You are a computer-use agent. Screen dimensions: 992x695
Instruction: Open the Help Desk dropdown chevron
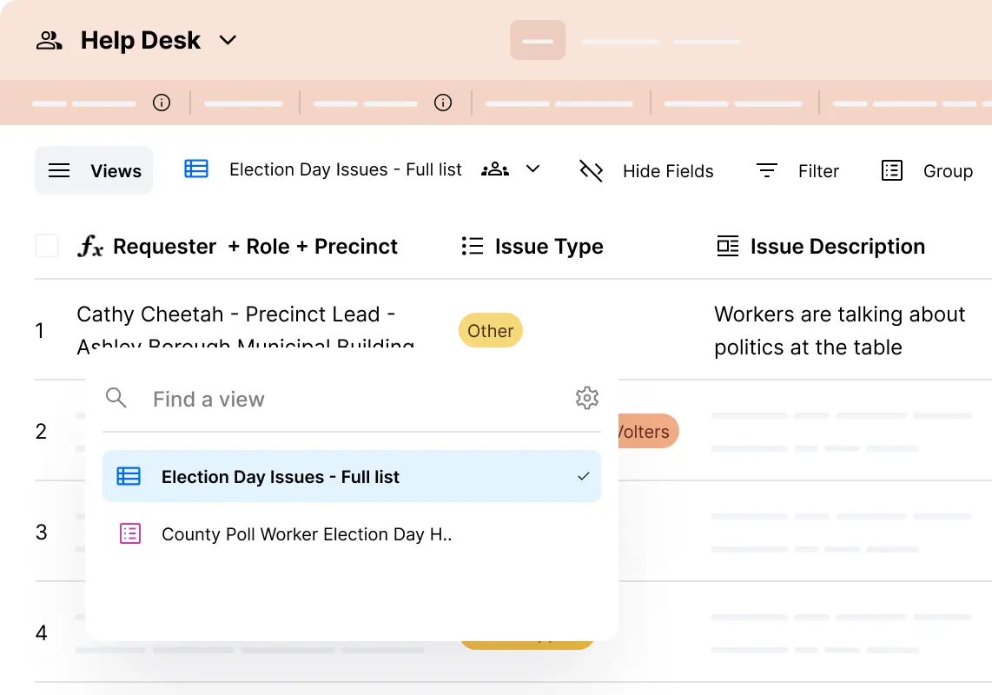(228, 40)
